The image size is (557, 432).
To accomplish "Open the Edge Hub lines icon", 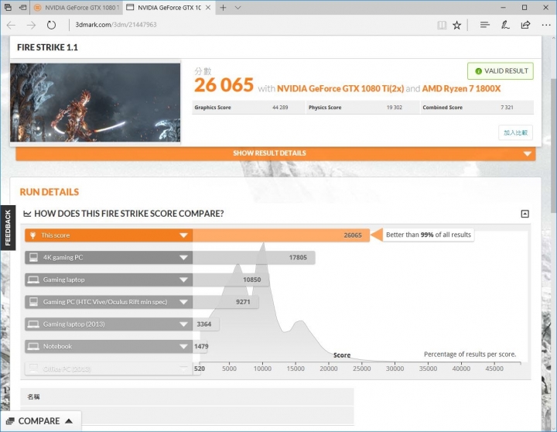I will (x=485, y=25).
